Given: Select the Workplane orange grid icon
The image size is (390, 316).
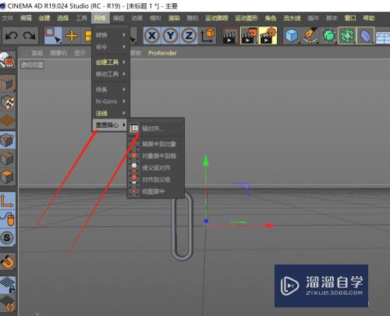Looking at the screenshot, I should pyautogui.click(x=7, y=120).
